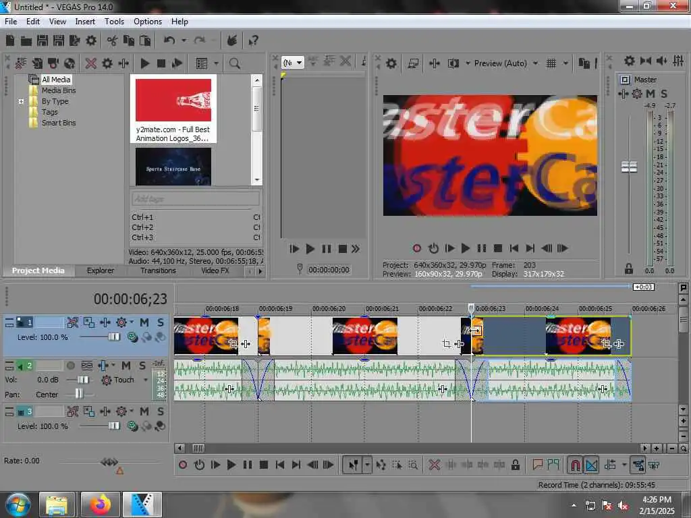This screenshot has height=518, width=691.
Task: Click the Undo arrow icon
Action: 169,41
